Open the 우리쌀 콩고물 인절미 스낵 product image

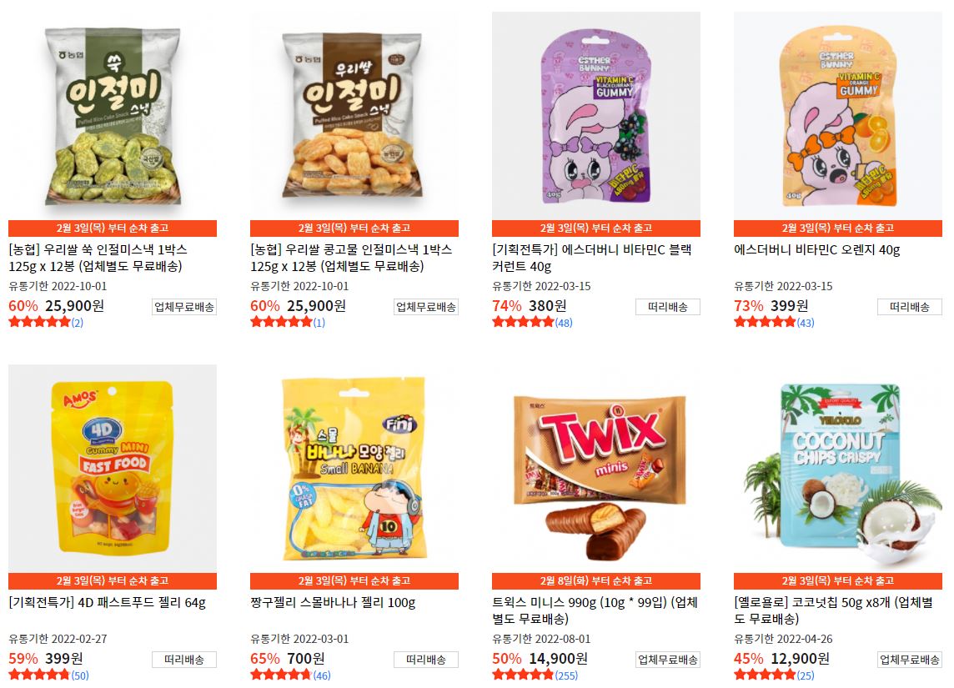pyautogui.click(x=354, y=116)
